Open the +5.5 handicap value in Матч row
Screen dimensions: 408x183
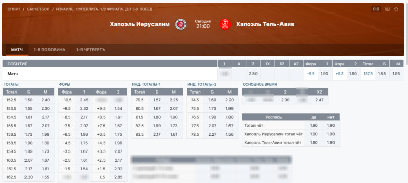pos(339,74)
